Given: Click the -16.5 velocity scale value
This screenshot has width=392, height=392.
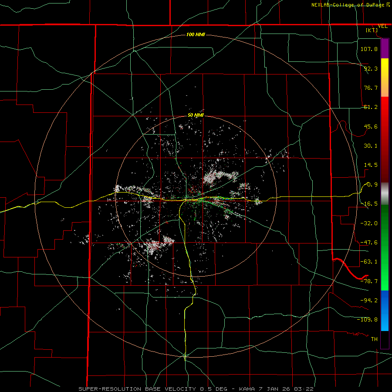Looking at the screenshot, I should point(369,204).
